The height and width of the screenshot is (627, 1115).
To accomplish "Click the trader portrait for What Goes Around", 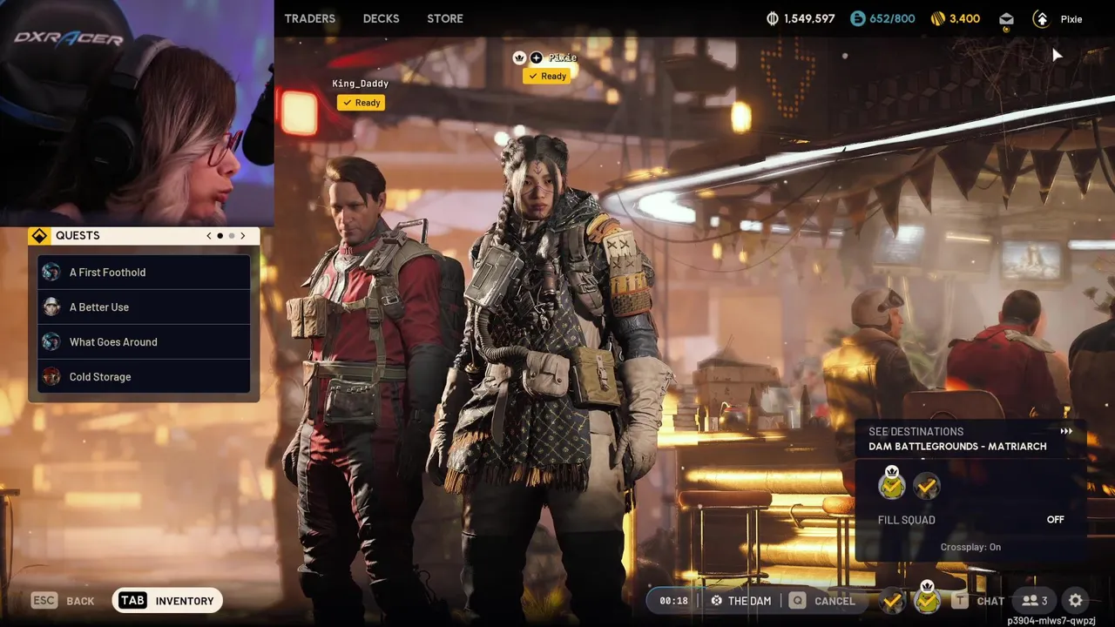I will pyautogui.click(x=51, y=341).
